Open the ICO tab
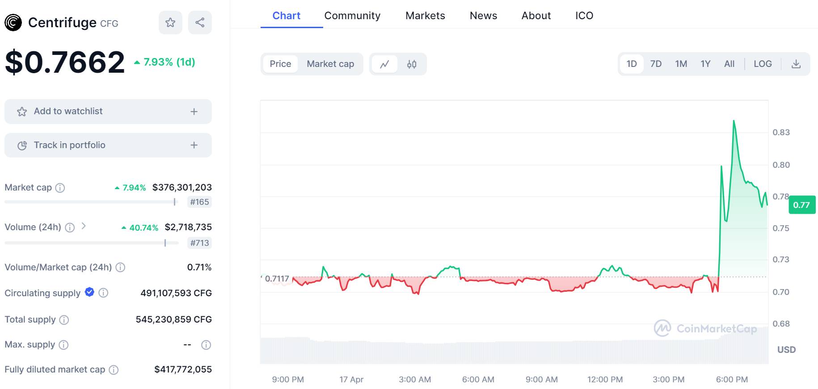This screenshot has height=389, width=818. click(584, 16)
